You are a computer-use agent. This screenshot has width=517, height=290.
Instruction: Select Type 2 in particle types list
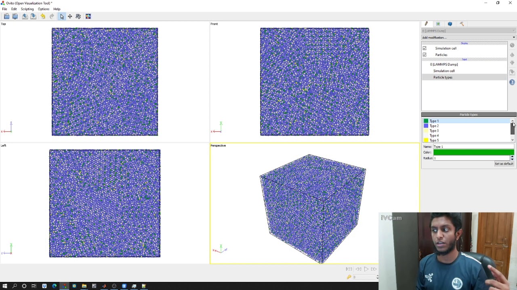point(467,126)
